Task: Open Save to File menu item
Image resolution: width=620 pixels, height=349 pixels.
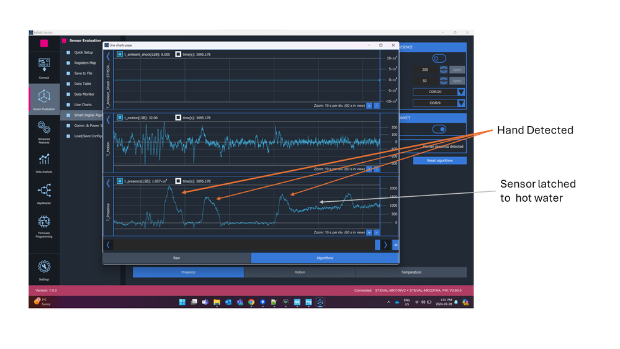Action: pyautogui.click(x=83, y=73)
